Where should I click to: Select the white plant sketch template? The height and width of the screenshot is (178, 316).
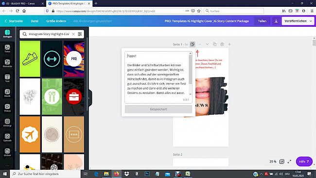click(x=30, y=97)
